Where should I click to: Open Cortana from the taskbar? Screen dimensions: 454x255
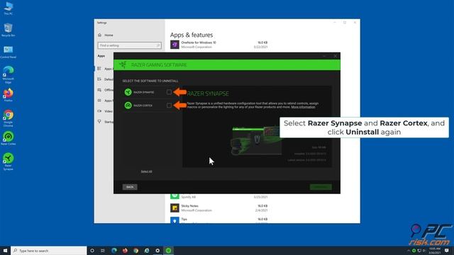[x=92, y=251]
